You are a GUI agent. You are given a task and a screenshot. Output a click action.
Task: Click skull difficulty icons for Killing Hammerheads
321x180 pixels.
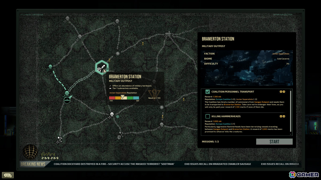click(x=282, y=117)
